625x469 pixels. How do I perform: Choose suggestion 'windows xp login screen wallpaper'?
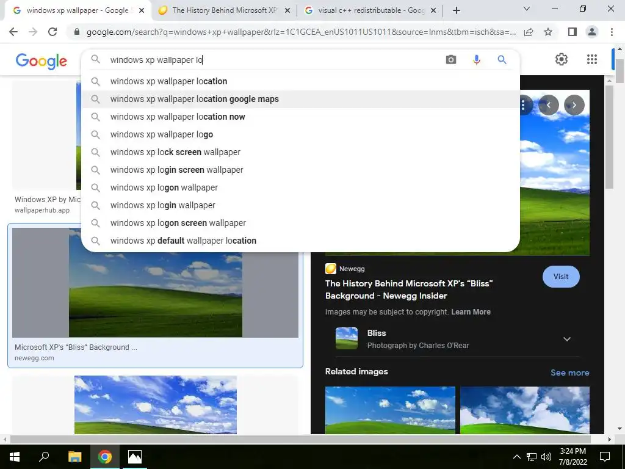[300, 170]
